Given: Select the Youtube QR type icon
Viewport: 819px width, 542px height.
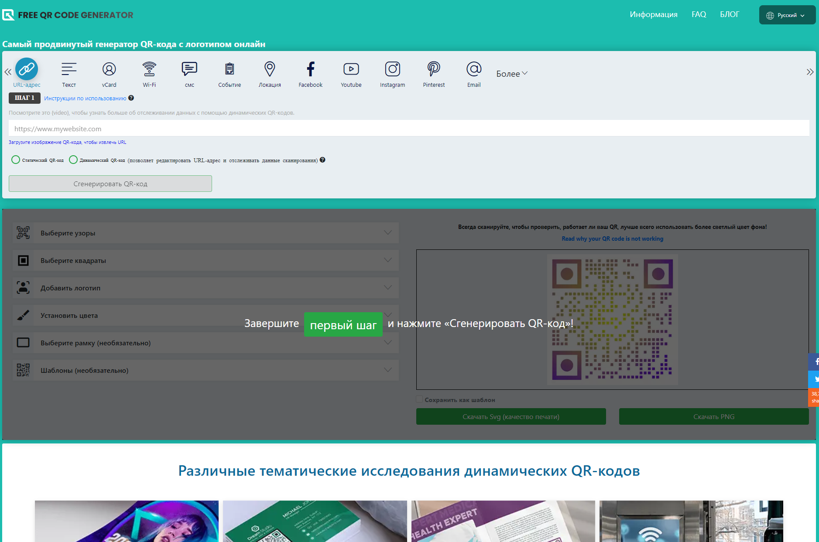Looking at the screenshot, I should (x=351, y=69).
